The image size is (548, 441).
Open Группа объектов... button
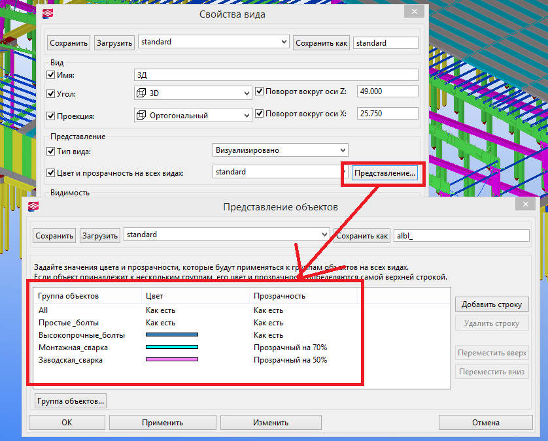point(71,400)
